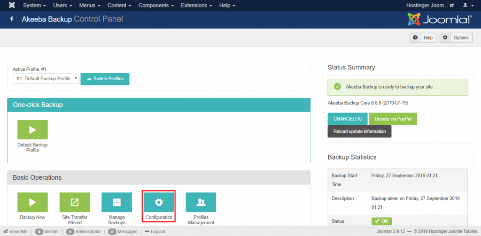
Task: Open the Extensions dropdown menu
Action: coord(197,5)
